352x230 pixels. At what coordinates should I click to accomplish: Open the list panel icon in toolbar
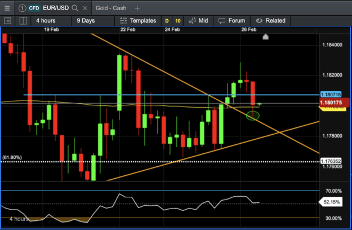[x=8, y=21]
